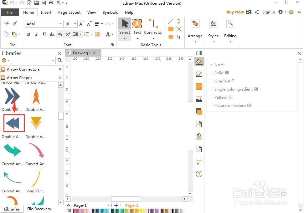The image size is (304, 213).
Task: Click the cut scissors icon
Action: [7, 24]
